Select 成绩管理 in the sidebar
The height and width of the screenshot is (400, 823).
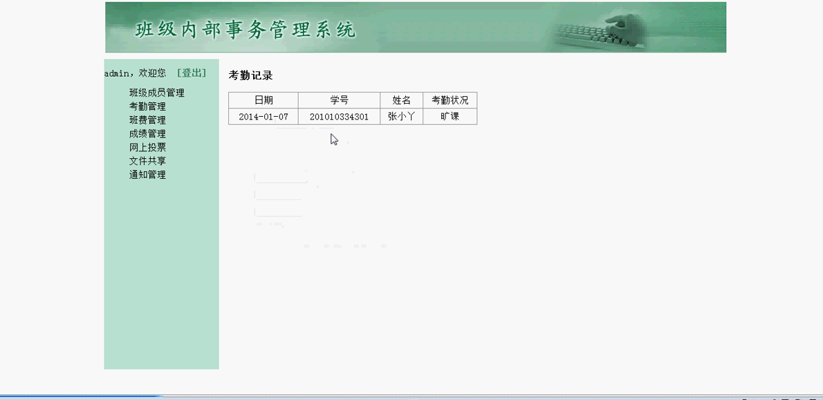147,134
